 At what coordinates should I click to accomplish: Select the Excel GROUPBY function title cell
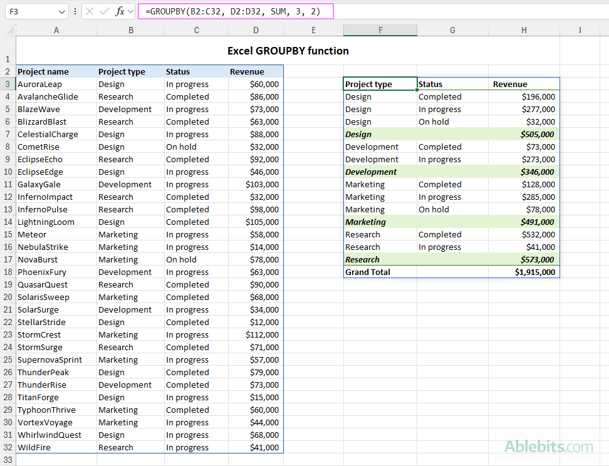coord(288,51)
